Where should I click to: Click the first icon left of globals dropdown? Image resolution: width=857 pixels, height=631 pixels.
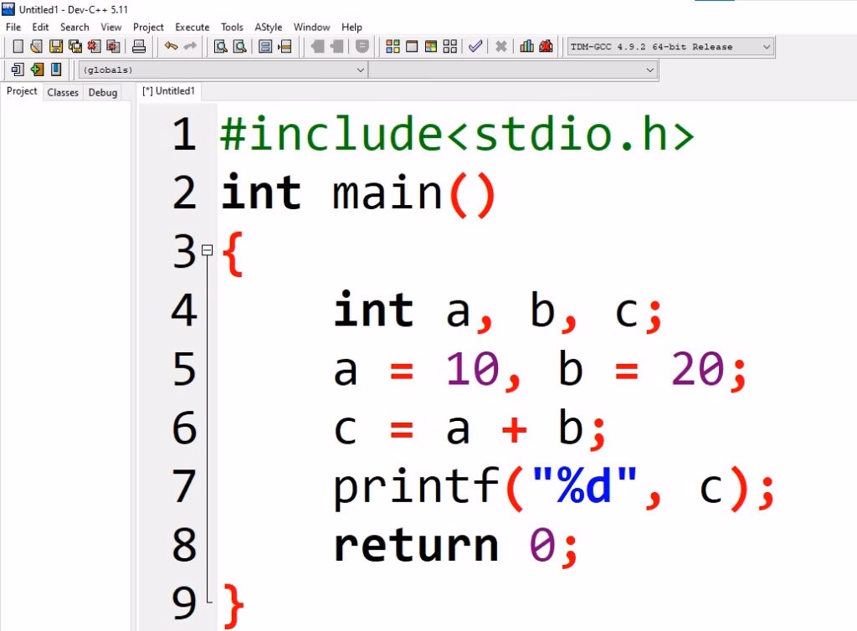click(x=18, y=69)
